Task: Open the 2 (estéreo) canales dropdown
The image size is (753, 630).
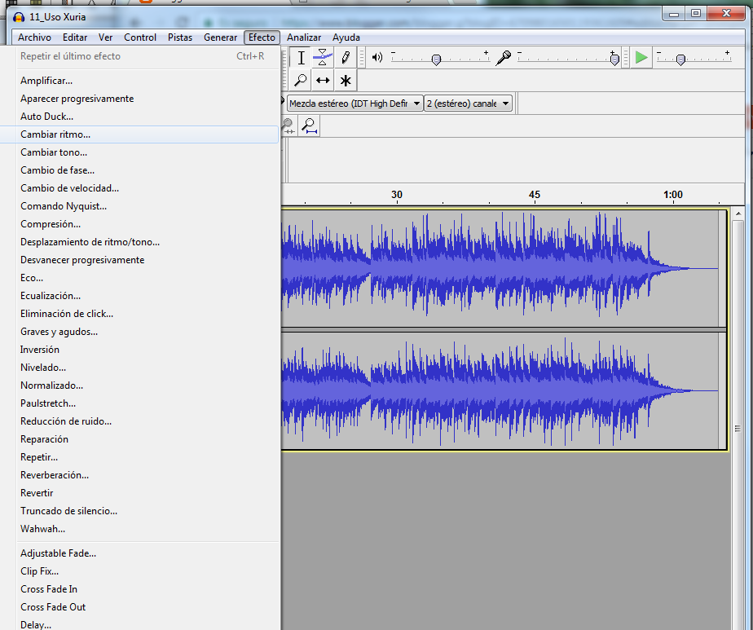Action: pos(468,104)
